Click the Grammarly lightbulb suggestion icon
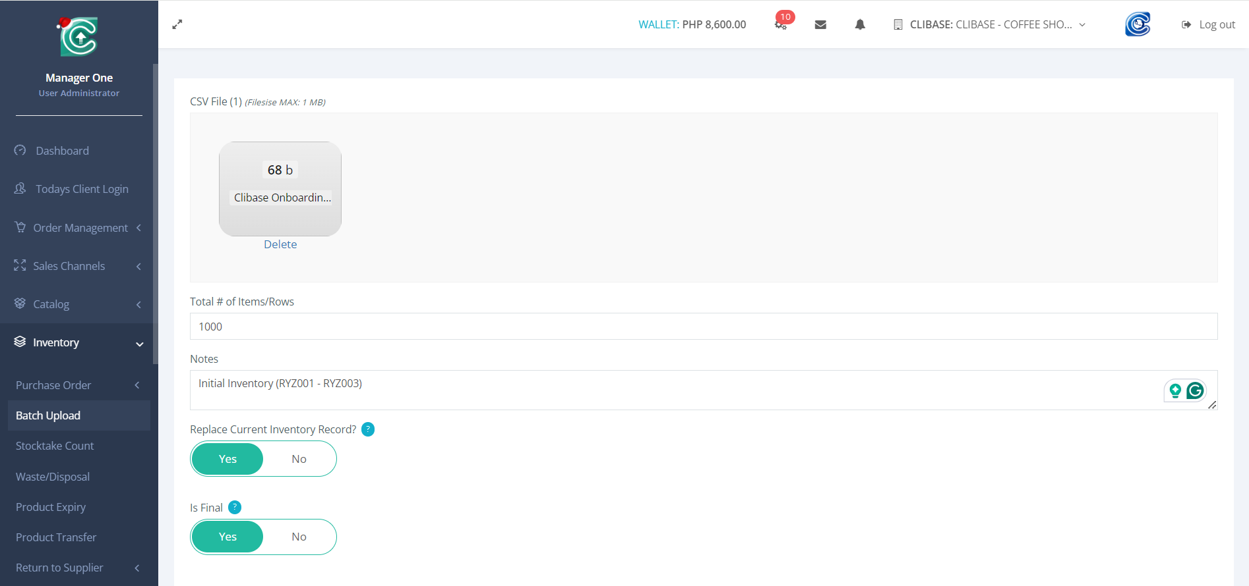The width and height of the screenshot is (1249, 586). coord(1175,391)
